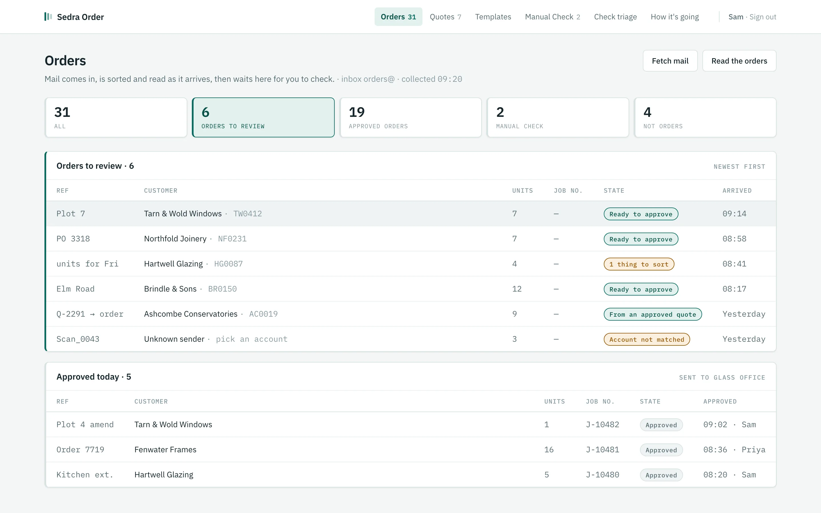This screenshot has width=821, height=513.
Task: Click the Sedra Order logo icon
Action: coord(48,17)
